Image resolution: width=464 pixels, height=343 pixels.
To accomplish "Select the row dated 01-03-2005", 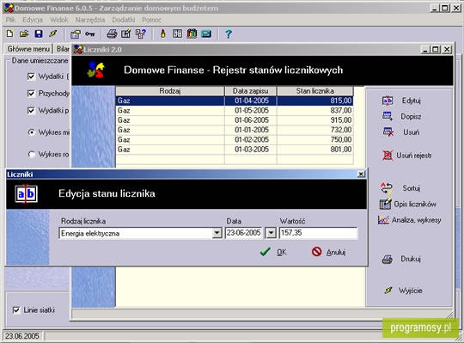I will pos(235,150).
